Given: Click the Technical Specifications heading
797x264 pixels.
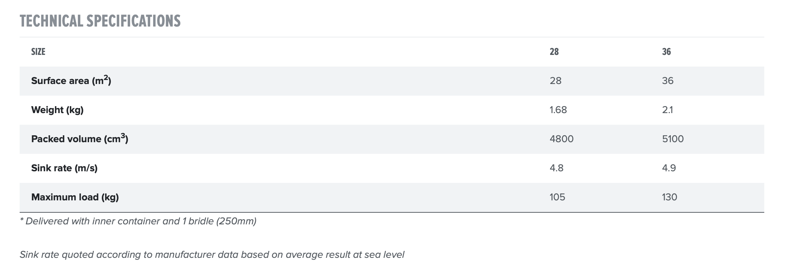Looking at the screenshot, I should coord(100,21).
